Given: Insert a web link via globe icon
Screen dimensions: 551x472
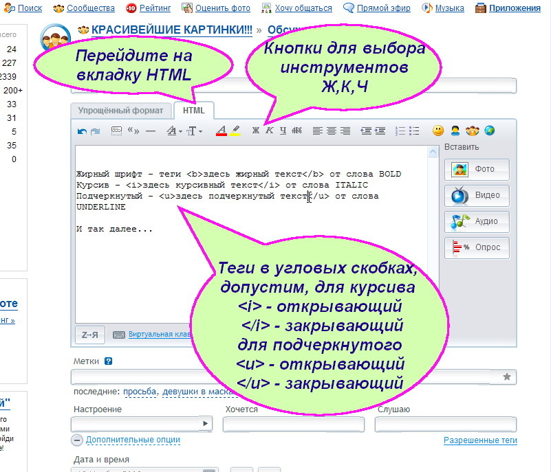Looking at the screenshot, I should point(490,131).
